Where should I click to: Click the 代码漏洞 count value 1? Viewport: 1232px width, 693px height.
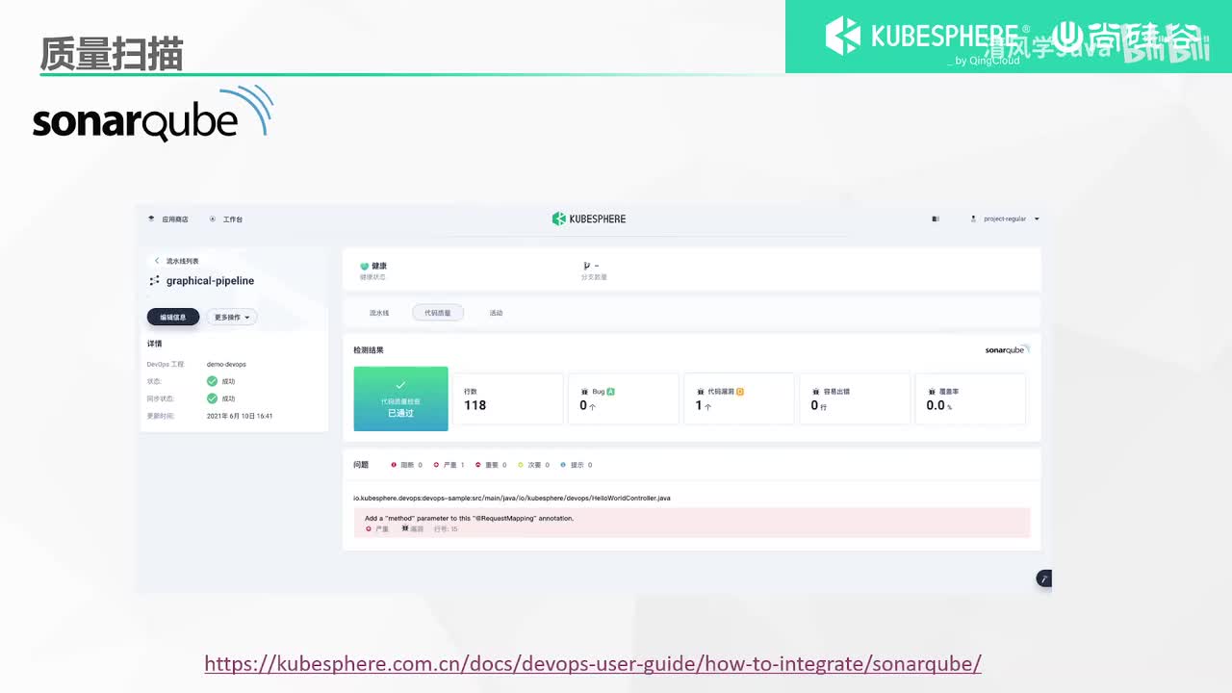701,406
